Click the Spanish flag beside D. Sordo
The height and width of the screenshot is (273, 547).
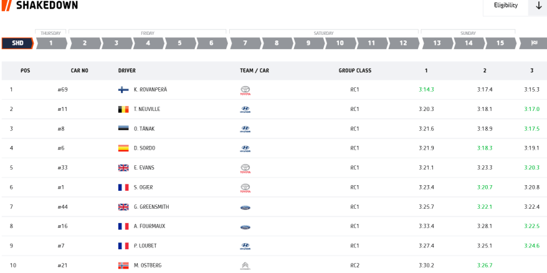point(123,148)
